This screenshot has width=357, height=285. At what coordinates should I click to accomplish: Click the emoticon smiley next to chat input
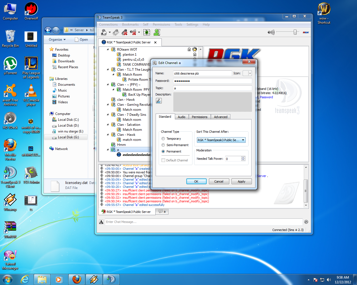[x=306, y=222]
